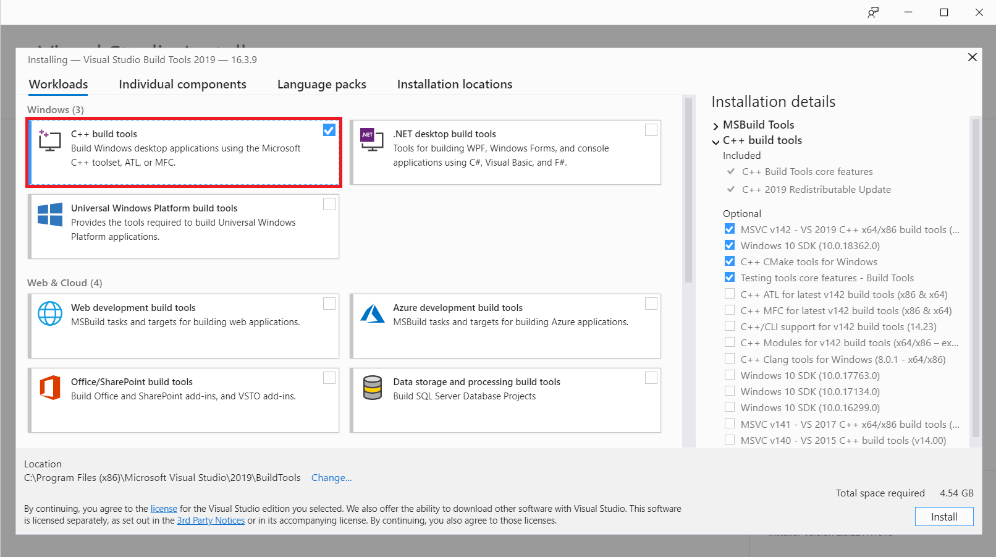Select the Workloads tab
Screen dimensions: 996x557
(x=58, y=85)
